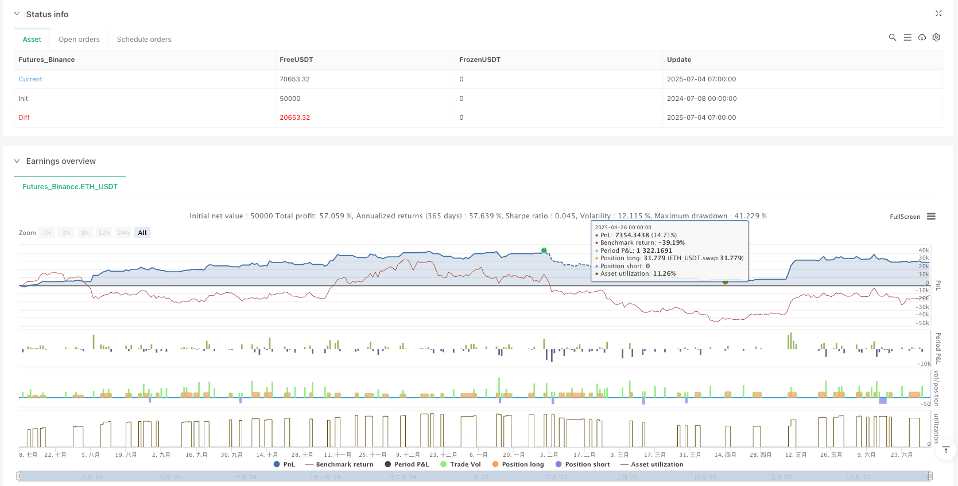Toggle Position short legend item
The image size is (958, 486).
pos(587,464)
